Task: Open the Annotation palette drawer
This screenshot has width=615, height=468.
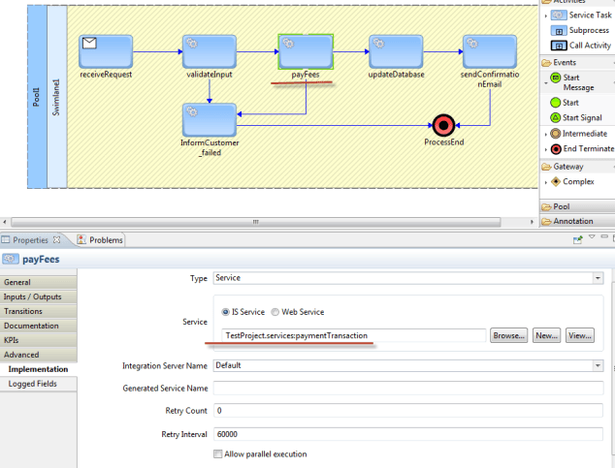Action: (578, 221)
